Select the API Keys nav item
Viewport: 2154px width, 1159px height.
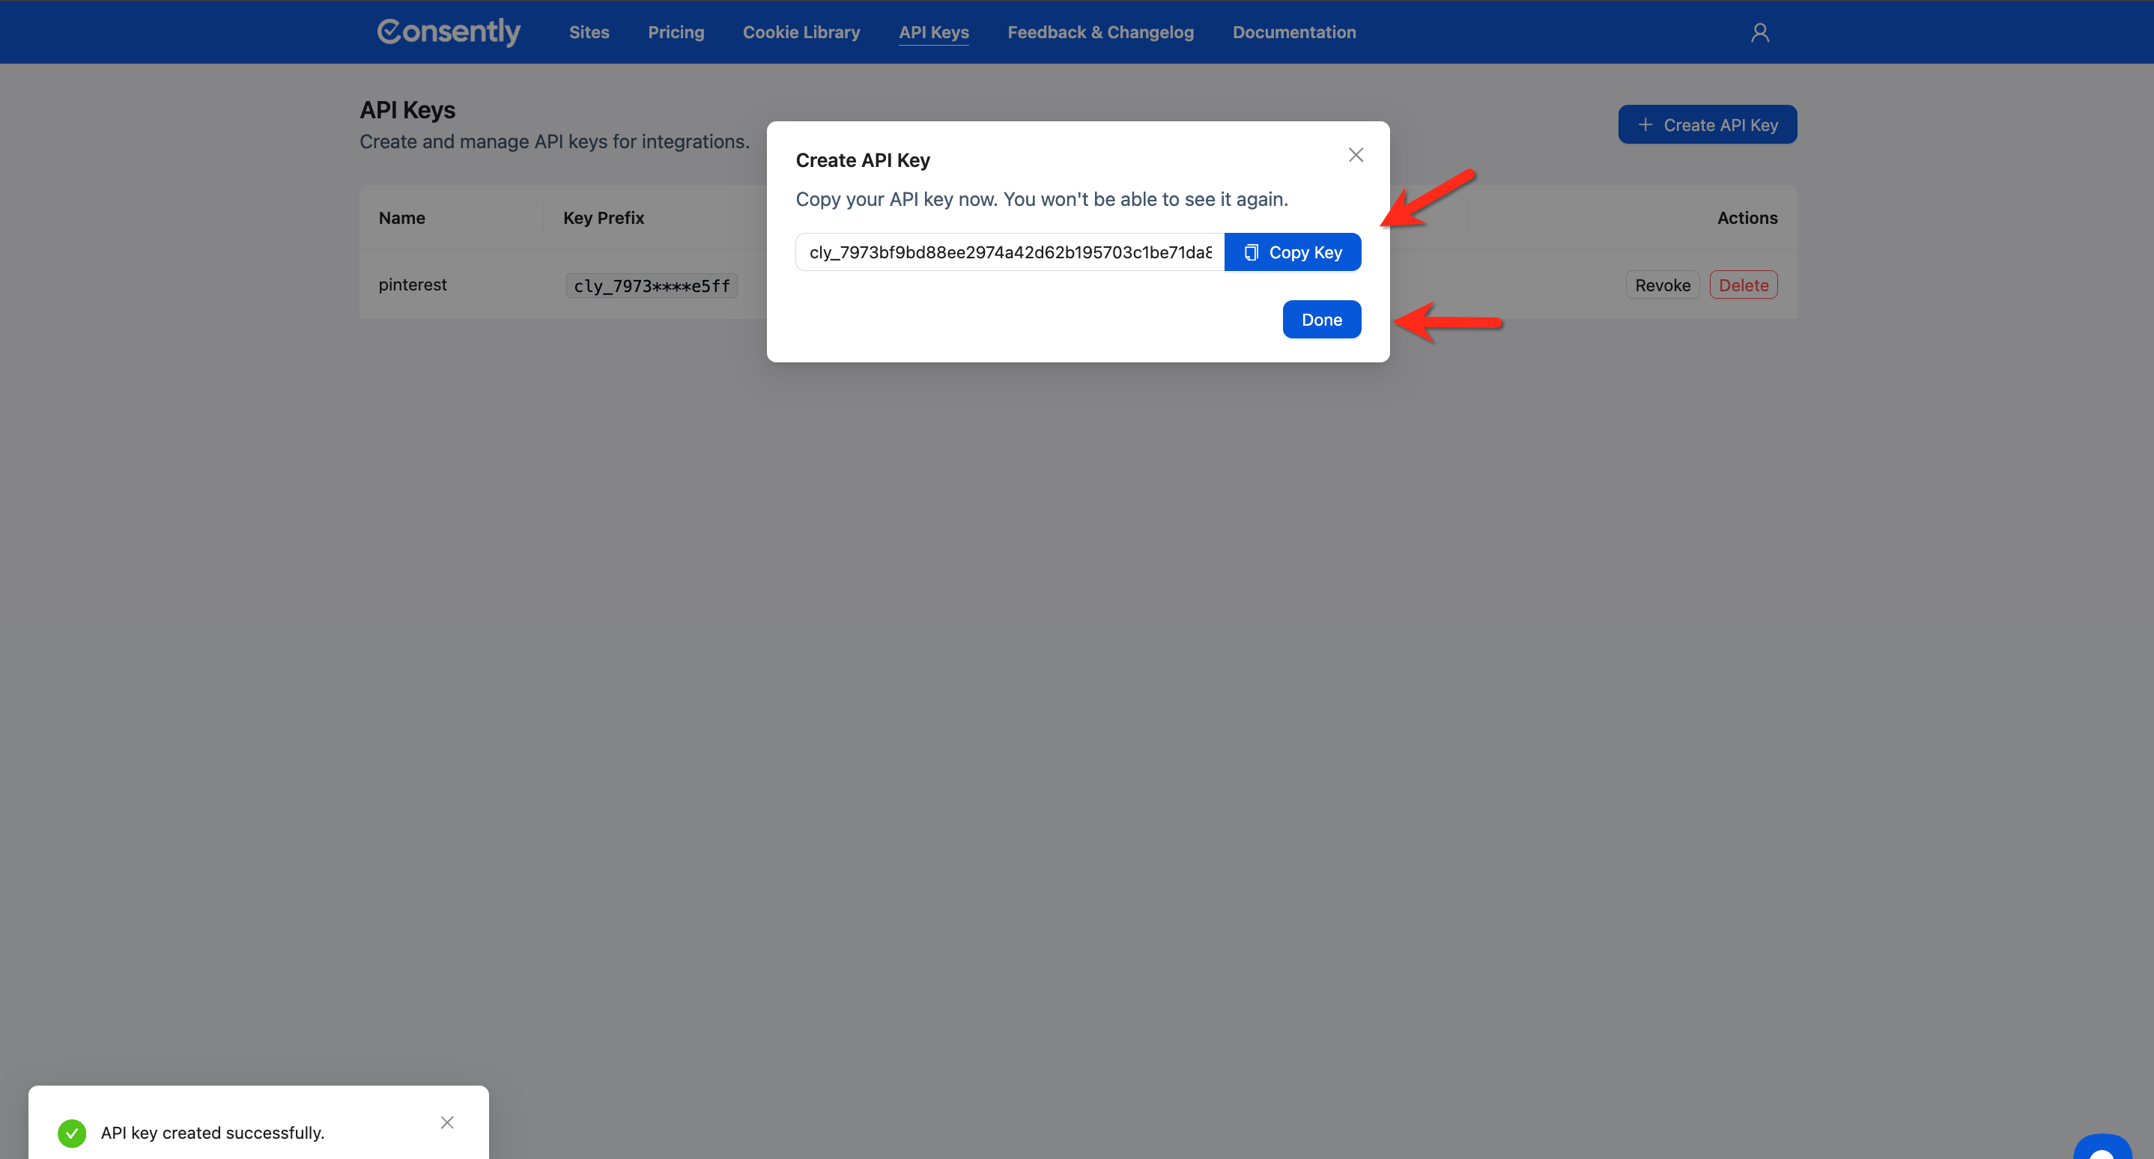coord(933,31)
